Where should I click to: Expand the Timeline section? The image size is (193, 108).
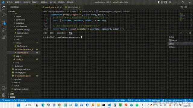pos(13,97)
